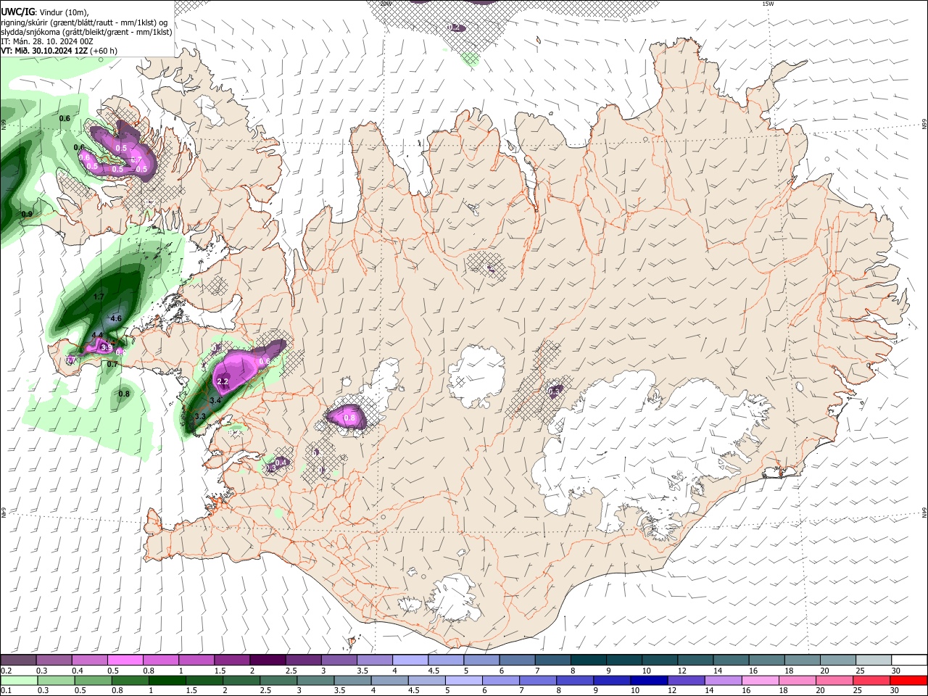Select the bottom-row 2 dark gray-green swatch

click(x=241, y=680)
